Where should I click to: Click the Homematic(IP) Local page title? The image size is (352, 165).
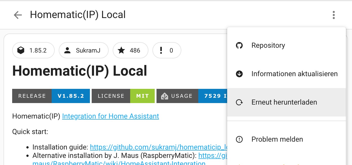click(78, 15)
